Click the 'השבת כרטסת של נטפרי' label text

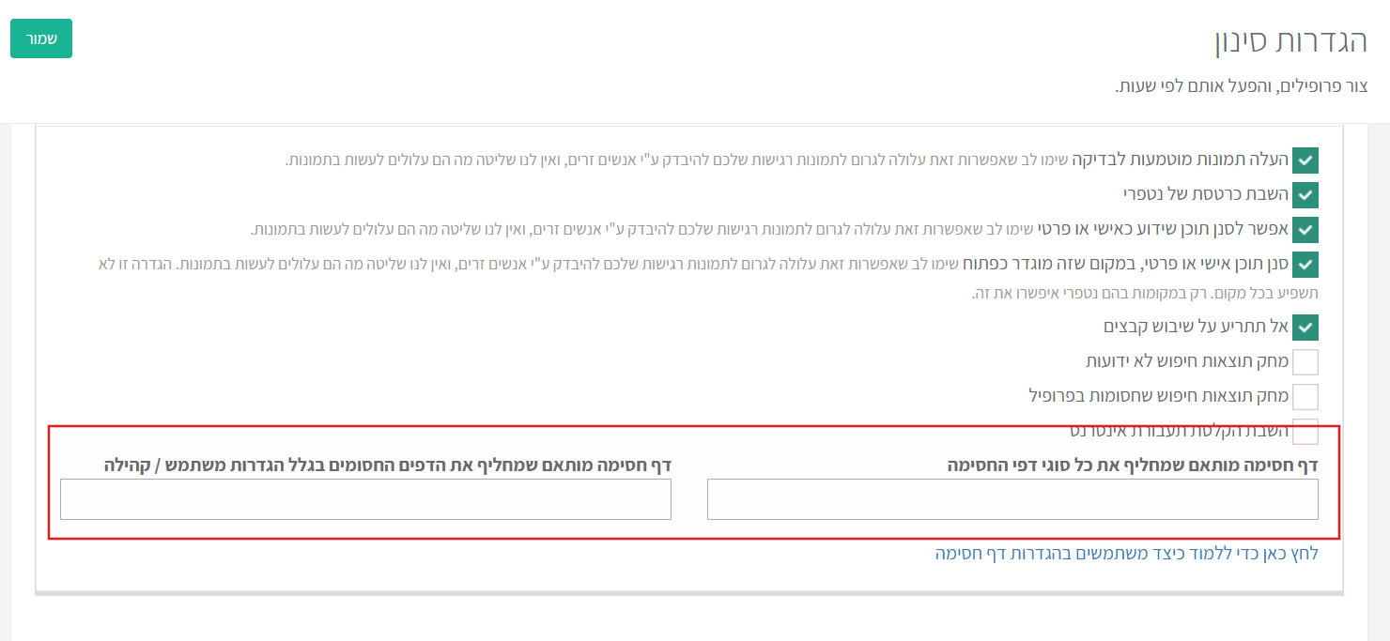[1205, 194]
